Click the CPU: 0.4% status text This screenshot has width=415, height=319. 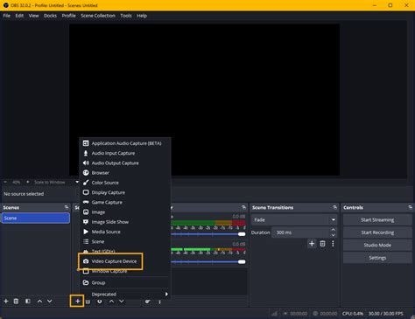coord(353,314)
